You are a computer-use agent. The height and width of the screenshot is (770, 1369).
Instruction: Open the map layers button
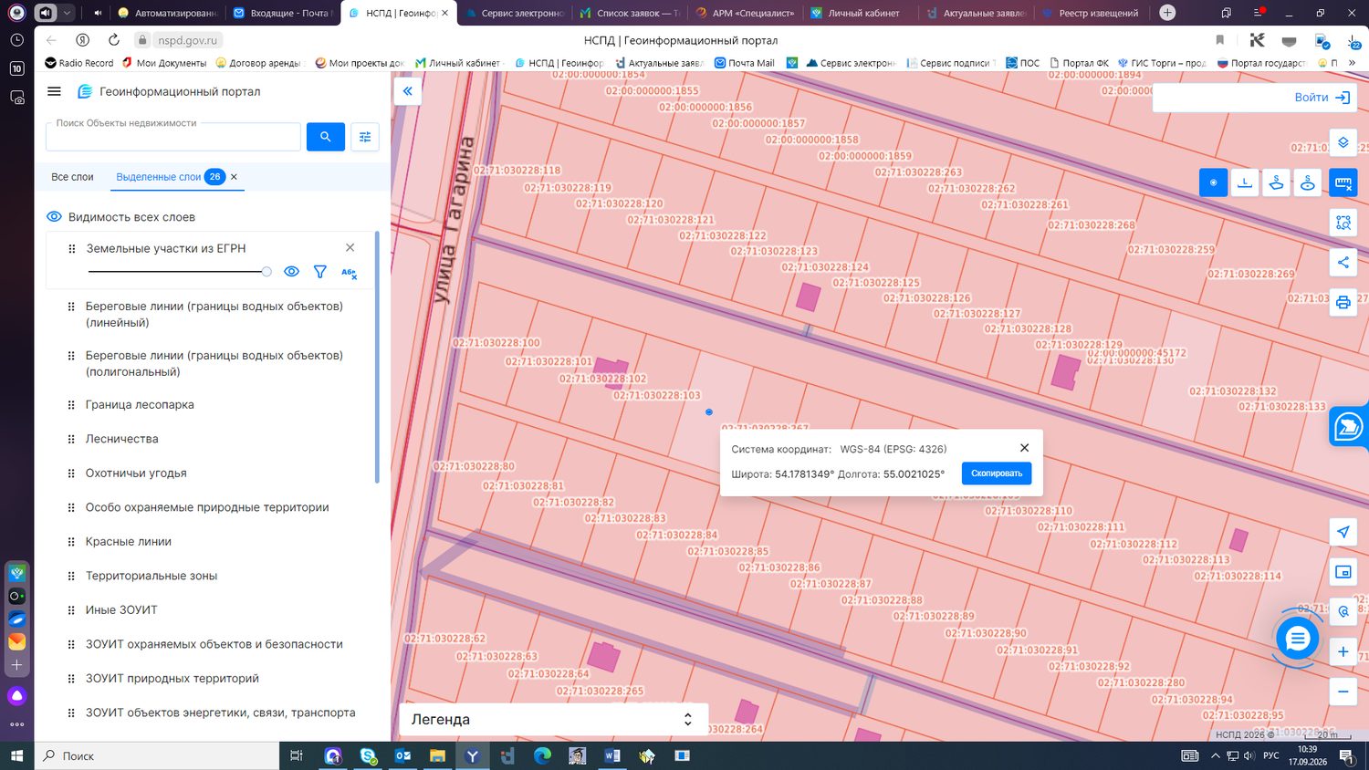tap(1343, 142)
